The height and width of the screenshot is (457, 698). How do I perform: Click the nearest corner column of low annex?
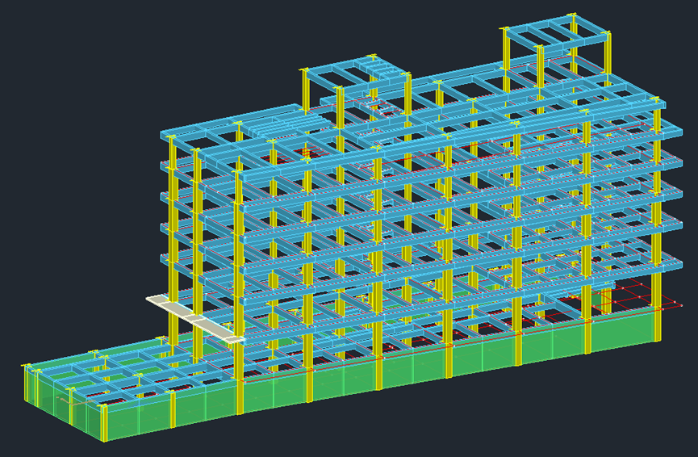point(105,420)
